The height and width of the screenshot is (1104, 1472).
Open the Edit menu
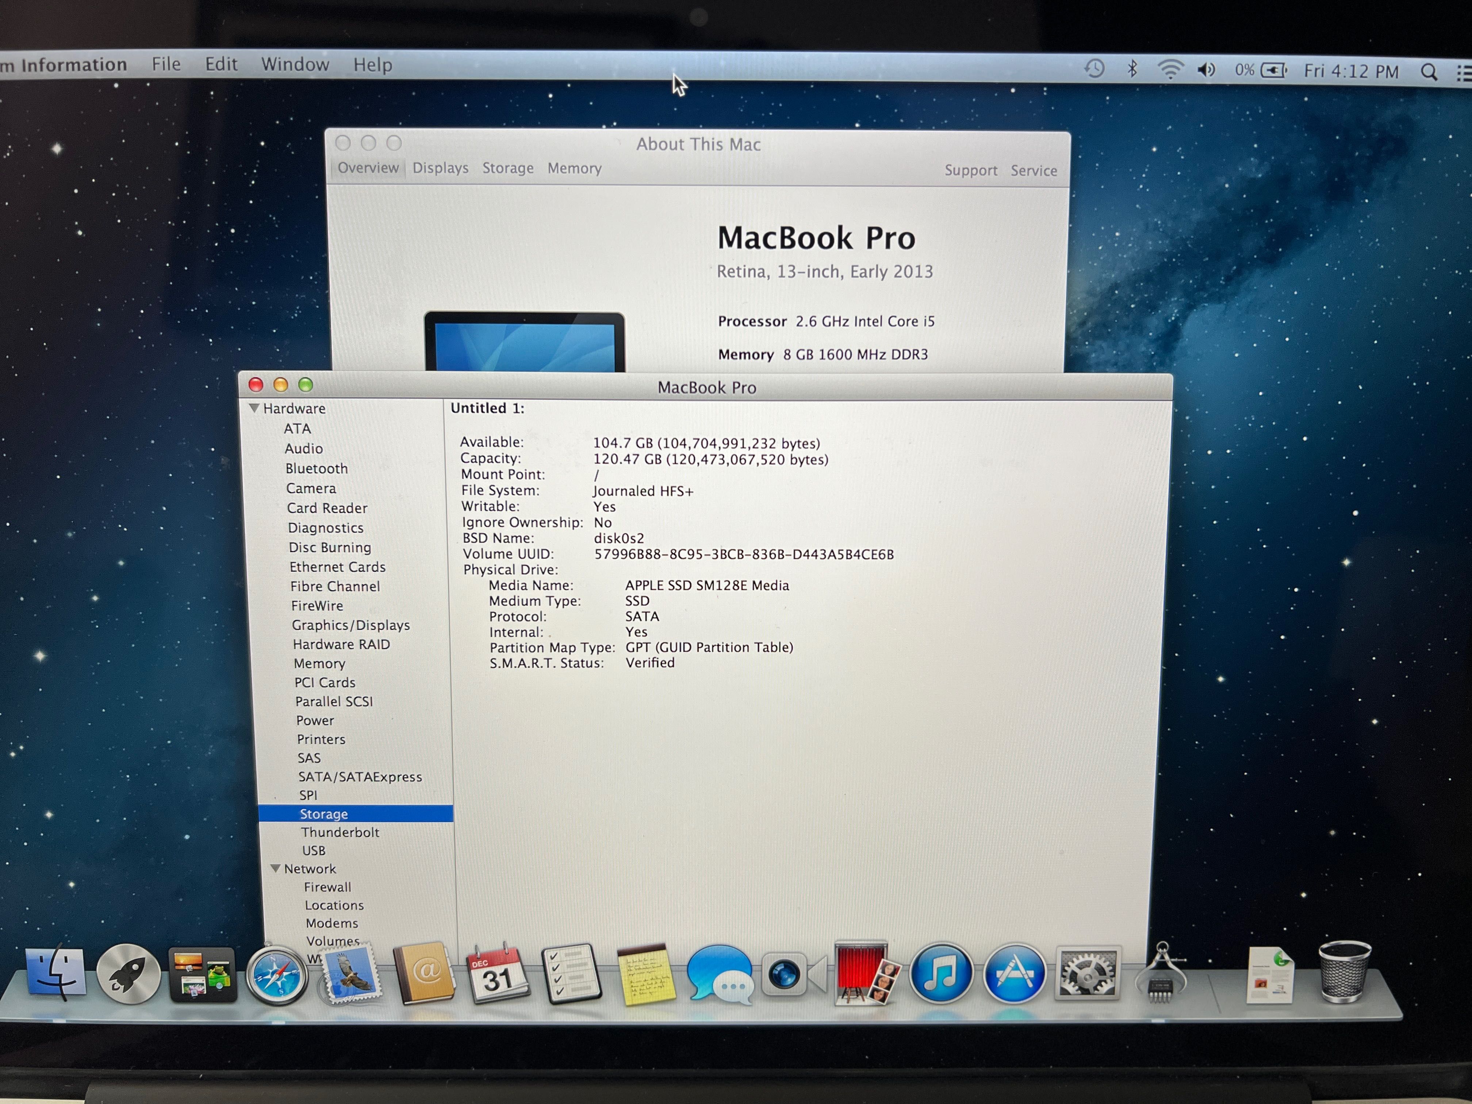[x=221, y=64]
